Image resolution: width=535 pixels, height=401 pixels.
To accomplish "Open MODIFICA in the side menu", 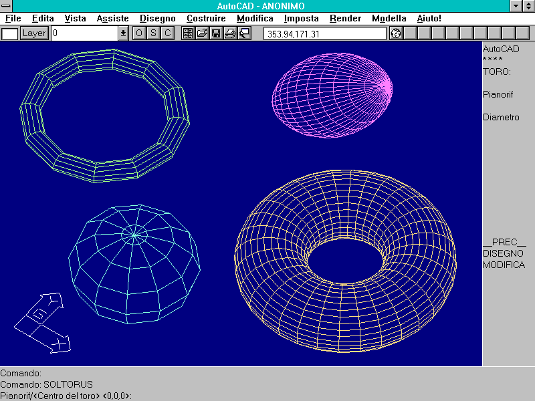I will tap(504, 265).
